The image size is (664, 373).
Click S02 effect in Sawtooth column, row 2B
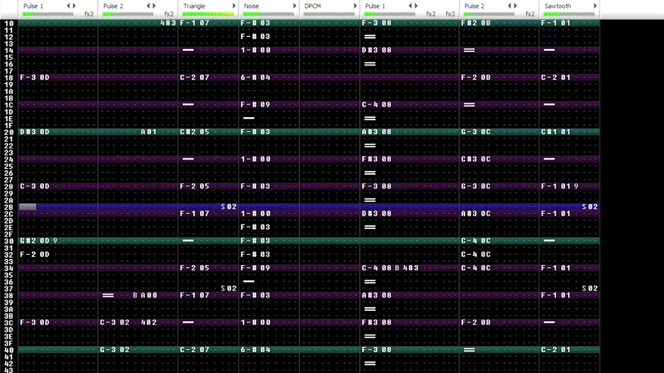pos(590,207)
